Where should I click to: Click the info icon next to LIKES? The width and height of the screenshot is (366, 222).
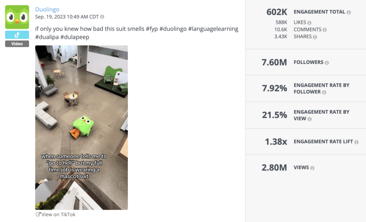click(310, 22)
